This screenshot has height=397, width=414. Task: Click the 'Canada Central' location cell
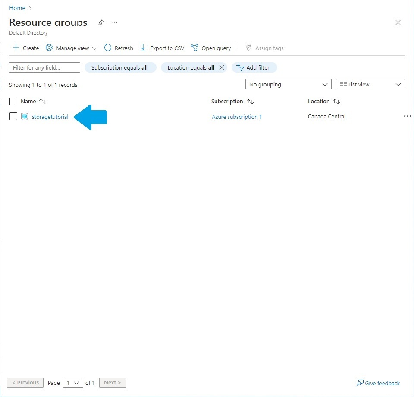click(x=326, y=116)
